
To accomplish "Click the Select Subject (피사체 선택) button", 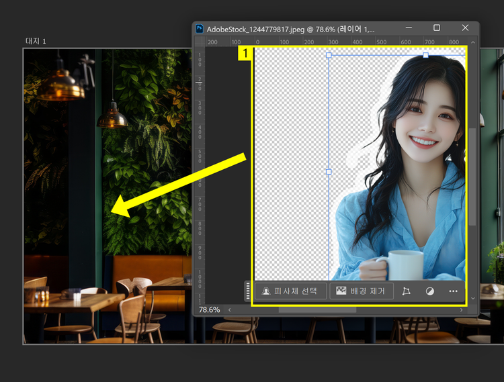I will [290, 291].
